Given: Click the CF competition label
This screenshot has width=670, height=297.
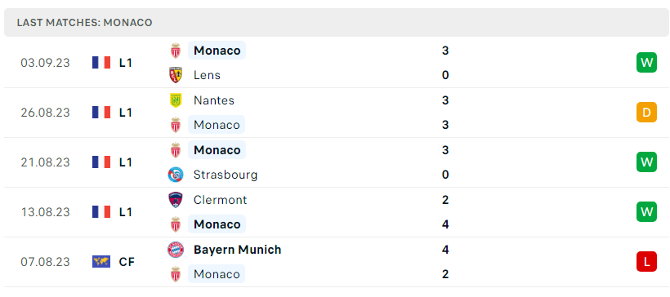Looking at the screenshot, I should tap(127, 262).
